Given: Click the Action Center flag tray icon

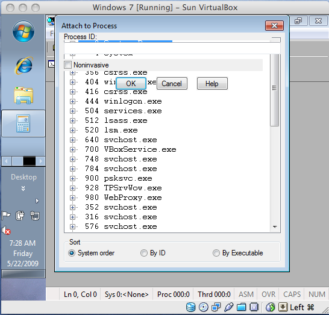Looking at the screenshot, I should coord(6,216).
